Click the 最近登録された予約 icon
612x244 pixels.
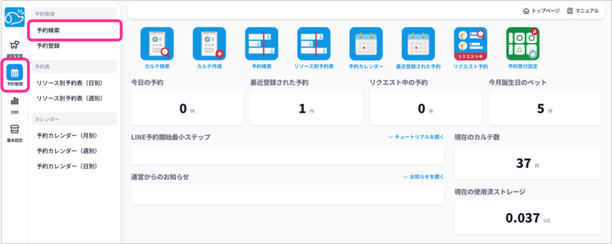pos(418,44)
